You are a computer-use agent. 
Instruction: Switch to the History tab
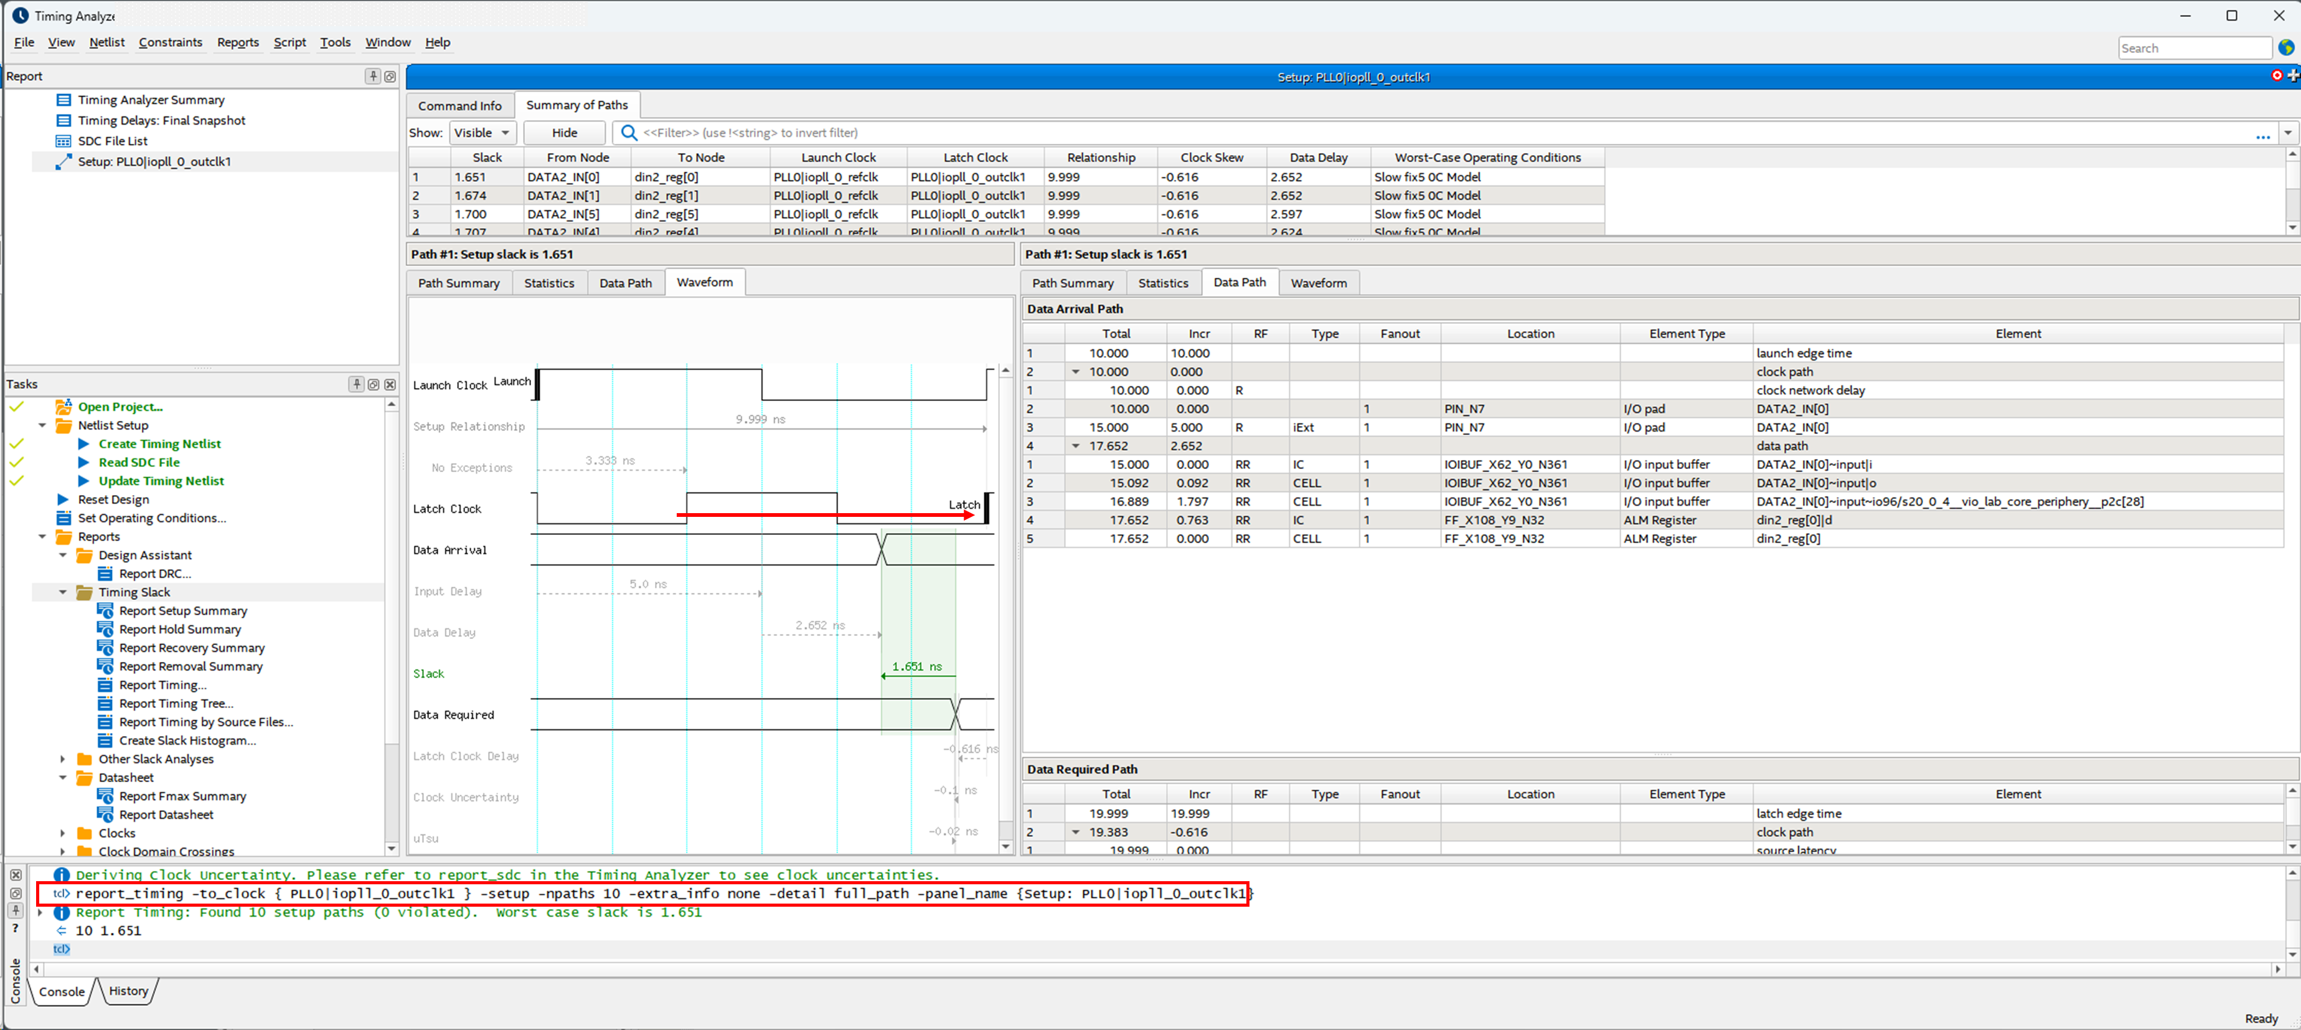pos(128,991)
